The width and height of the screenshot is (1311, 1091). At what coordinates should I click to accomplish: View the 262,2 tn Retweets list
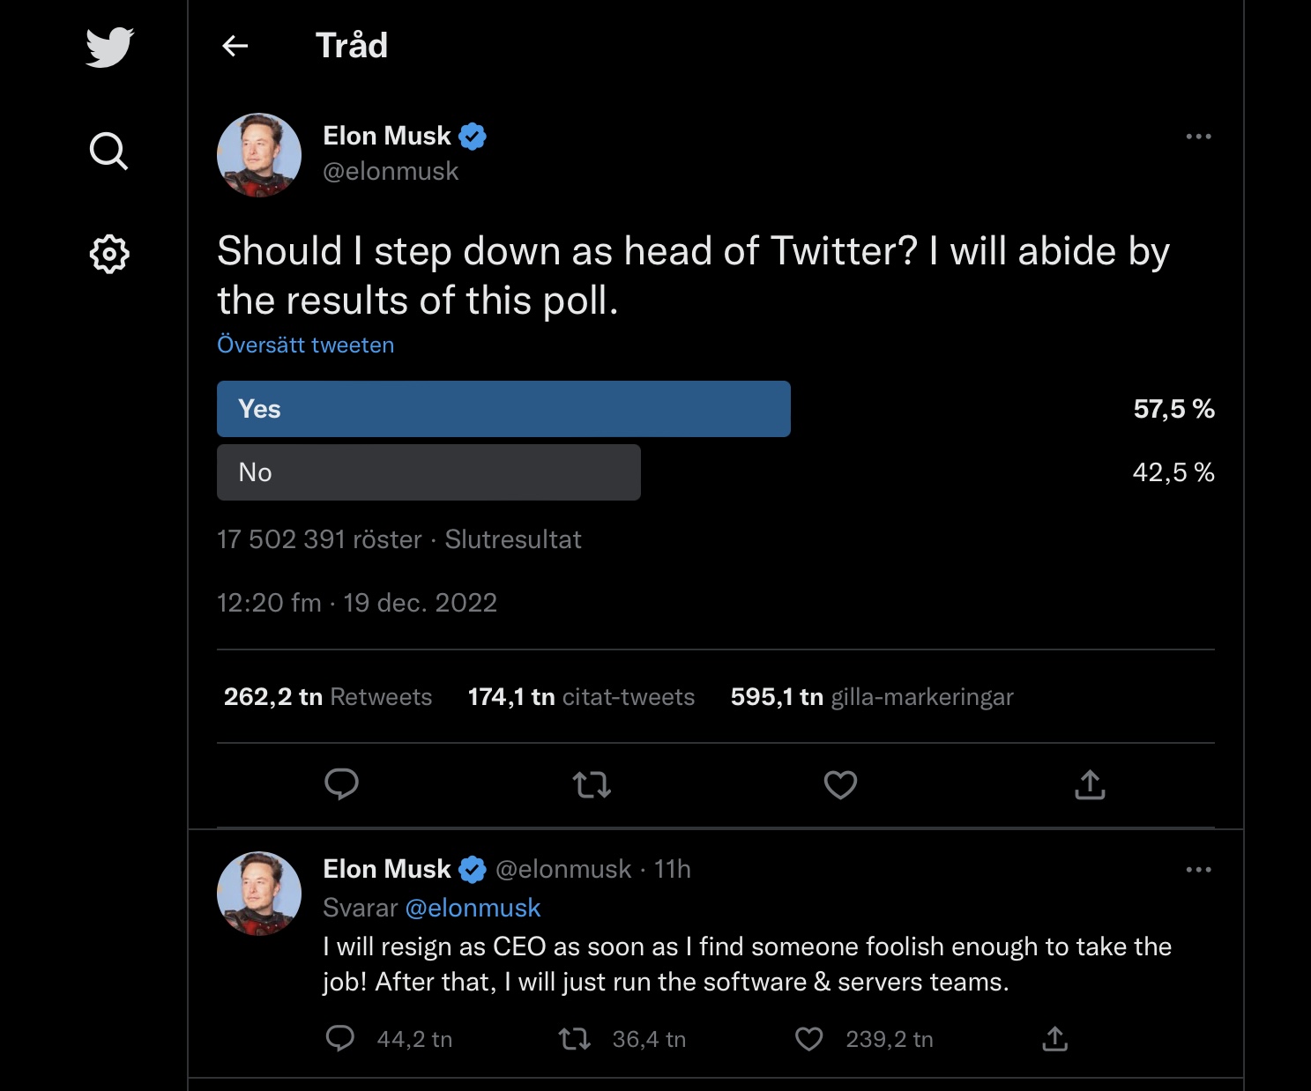tap(328, 697)
